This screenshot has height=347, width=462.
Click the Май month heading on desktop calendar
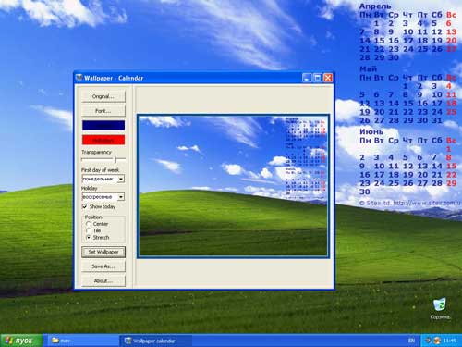pyautogui.click(x=368, y=68)
